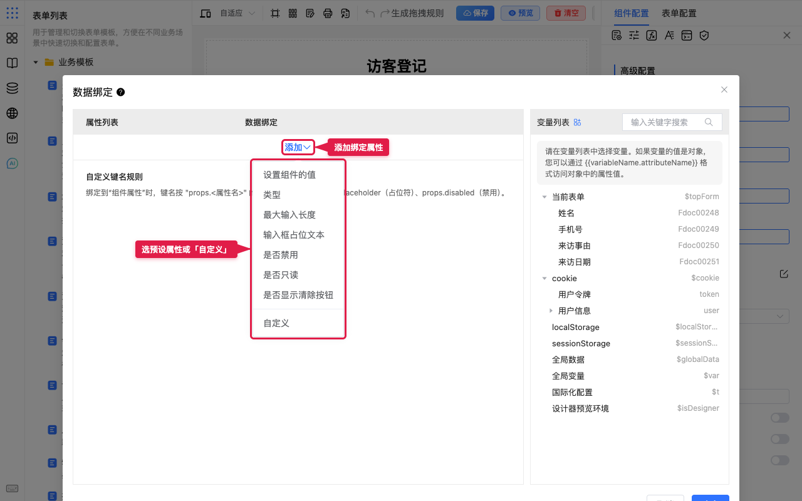This screenshot has width=802, height=501.
Task: Select localStorage variable row
Action: click(630, 327)
